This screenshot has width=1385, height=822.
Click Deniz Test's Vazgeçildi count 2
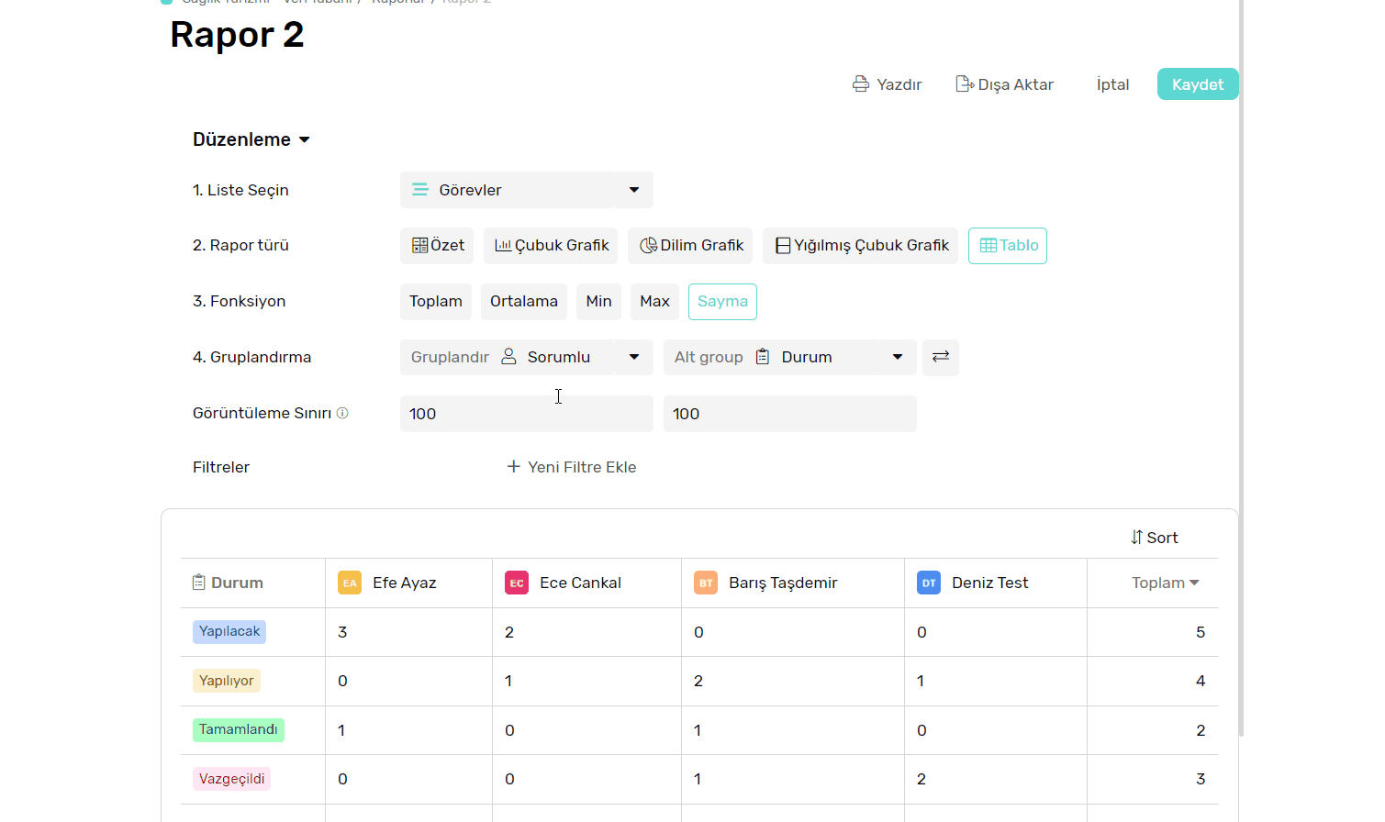(921, 779)
